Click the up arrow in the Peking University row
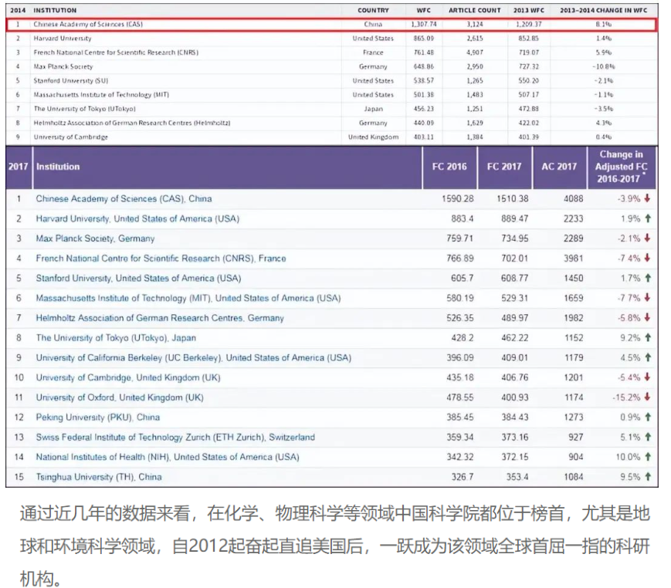 (x=648, y=417)
